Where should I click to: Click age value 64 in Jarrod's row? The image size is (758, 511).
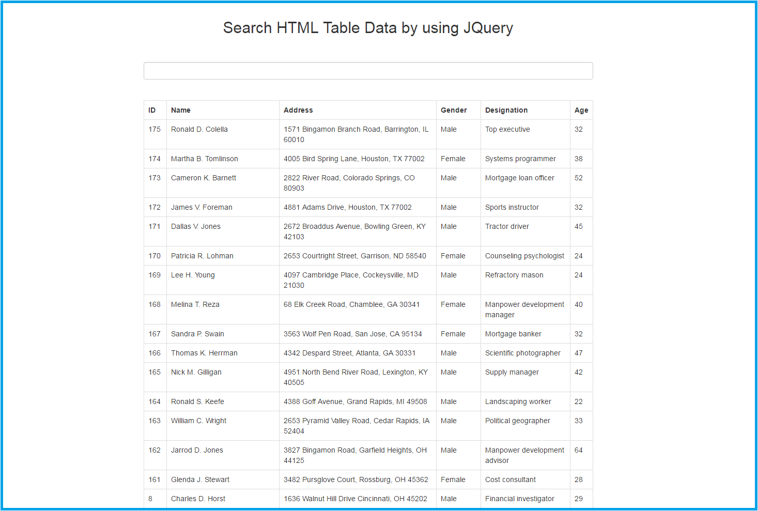click(x=579, y=450)
